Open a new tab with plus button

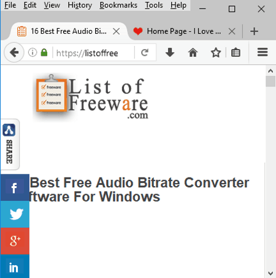click(x=254, y=31)
